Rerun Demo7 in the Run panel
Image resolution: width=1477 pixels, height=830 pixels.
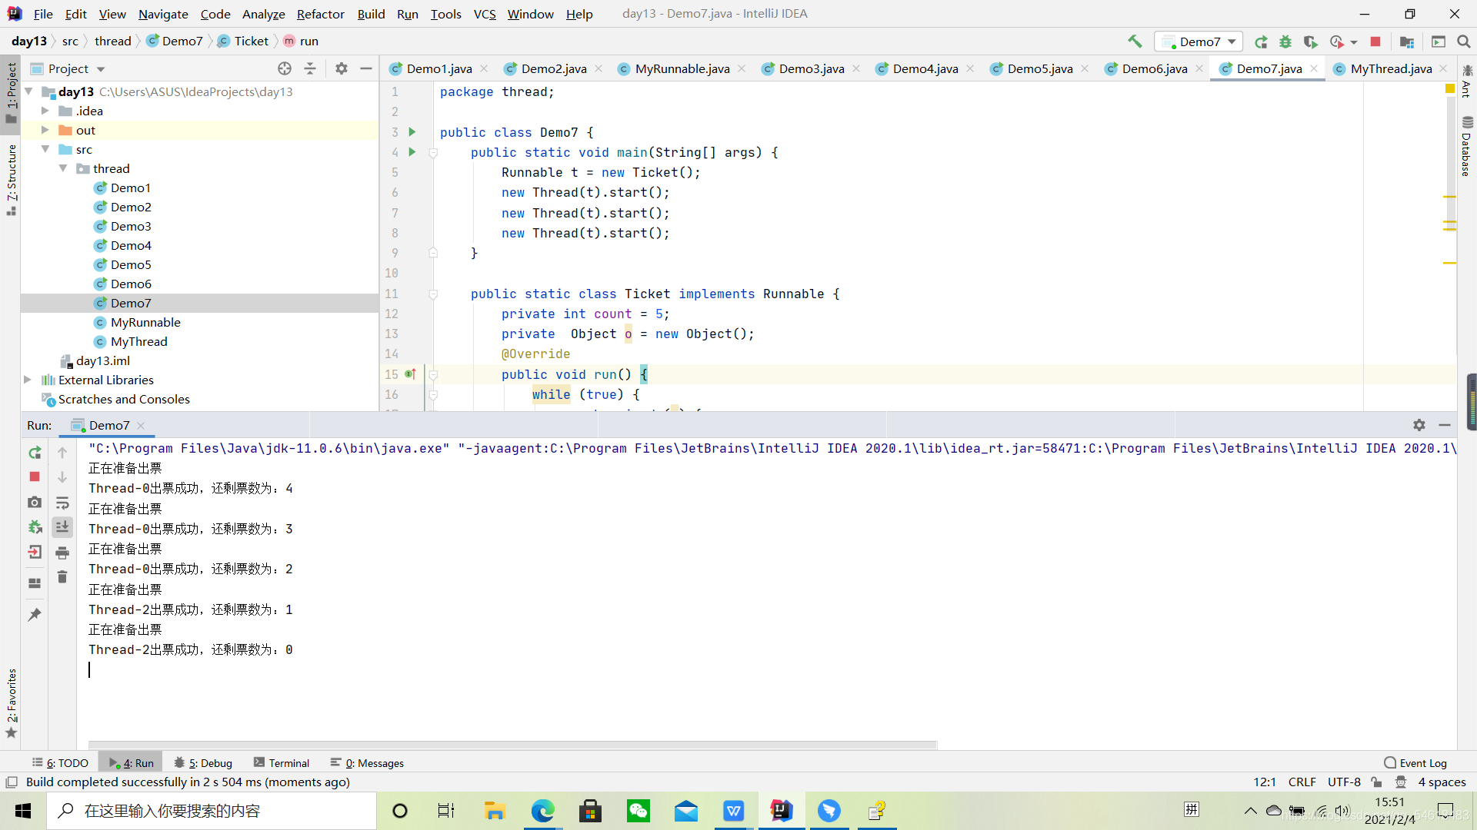pyautogui.click(x=35, y=453)
